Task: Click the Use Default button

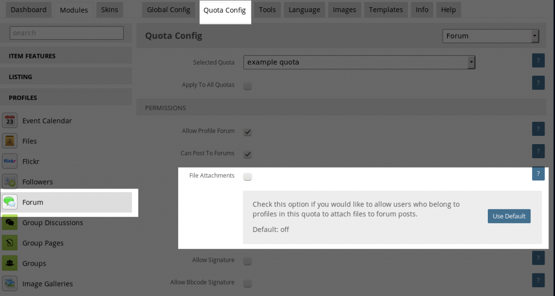Action: click(x=509, y=216)
